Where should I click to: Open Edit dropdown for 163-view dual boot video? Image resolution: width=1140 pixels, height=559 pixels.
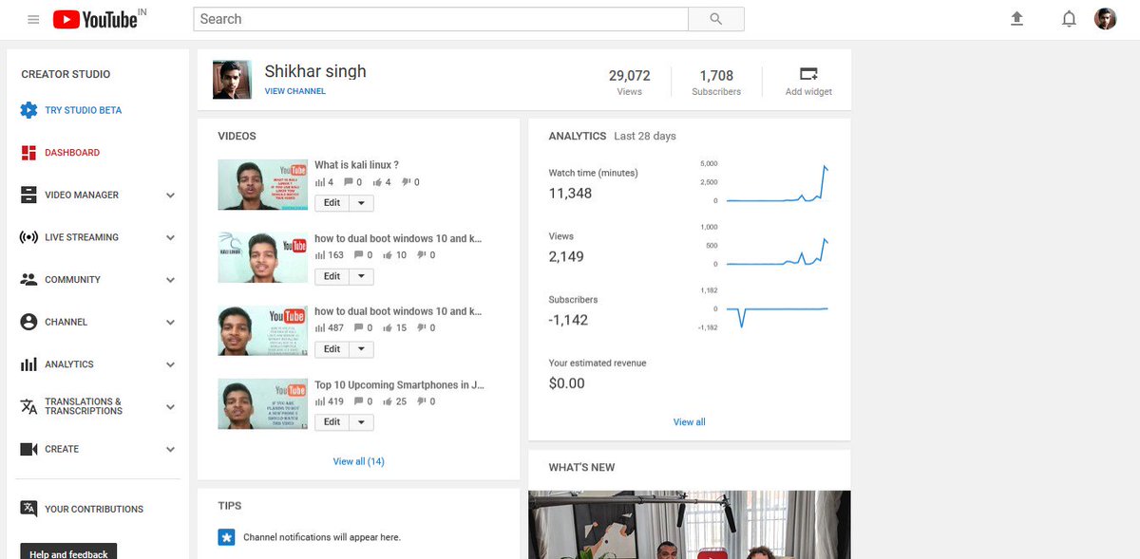click(x=361, y=276)
